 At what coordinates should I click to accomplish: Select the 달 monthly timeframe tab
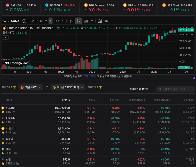51,21
